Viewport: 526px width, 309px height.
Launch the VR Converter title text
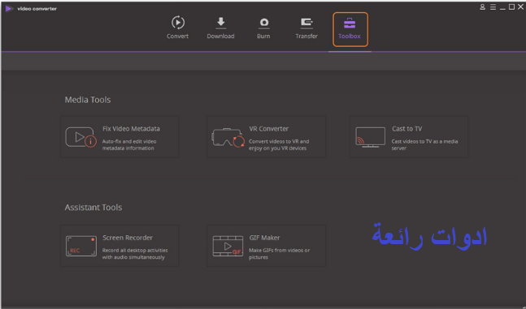pyautogui.click(x=269, y=129)
